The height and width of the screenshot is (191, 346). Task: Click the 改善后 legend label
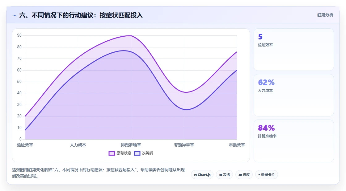coord(147,153)
